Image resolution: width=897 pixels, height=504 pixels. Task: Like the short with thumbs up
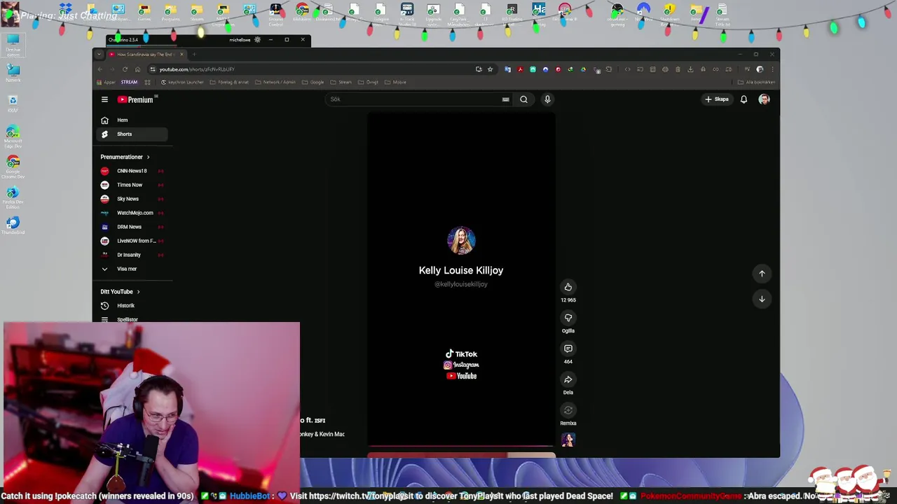(568, 287)
